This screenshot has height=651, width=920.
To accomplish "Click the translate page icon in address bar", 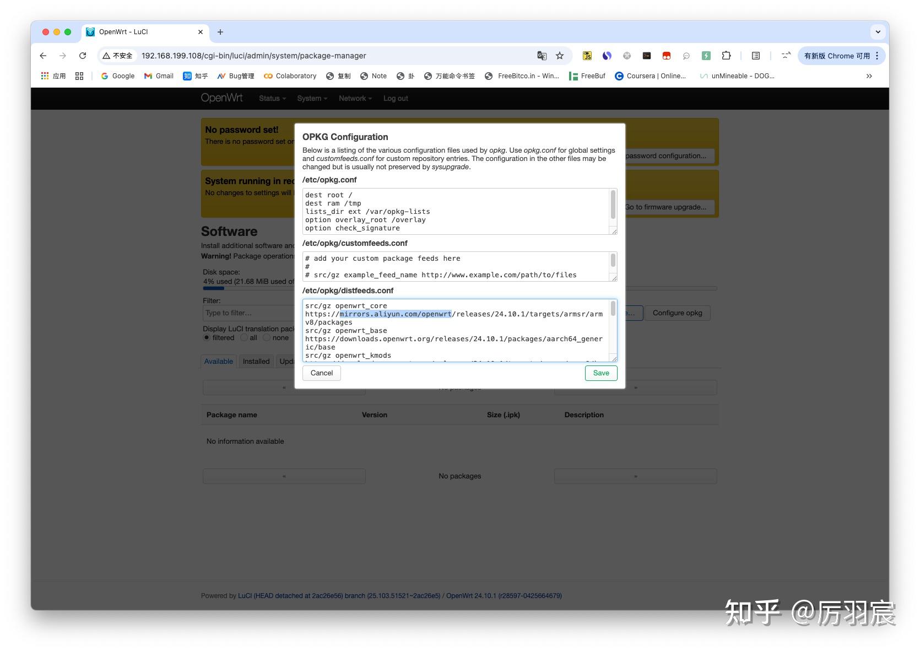I will [542, 56].
